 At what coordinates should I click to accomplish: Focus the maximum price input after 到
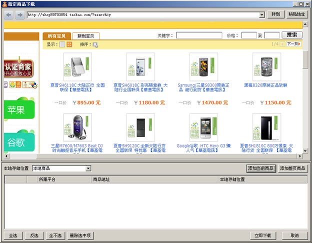[x=272, y=35]
